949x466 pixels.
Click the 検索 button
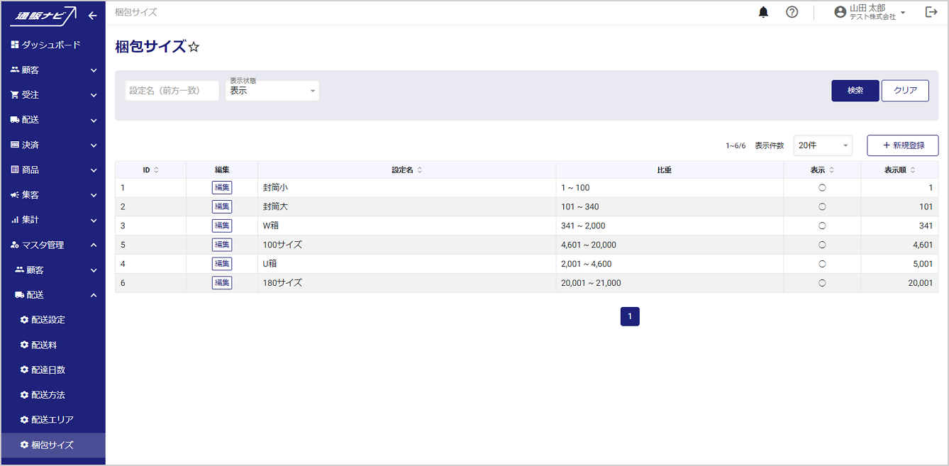point(855,91)
